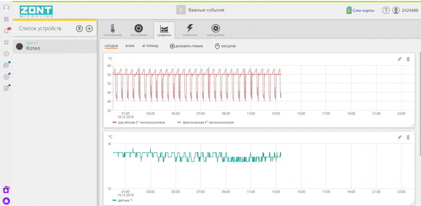The width and height of the screenshot is (421, 206).
Task: Switch to the 'события' tab
Action: coord(190,30)
